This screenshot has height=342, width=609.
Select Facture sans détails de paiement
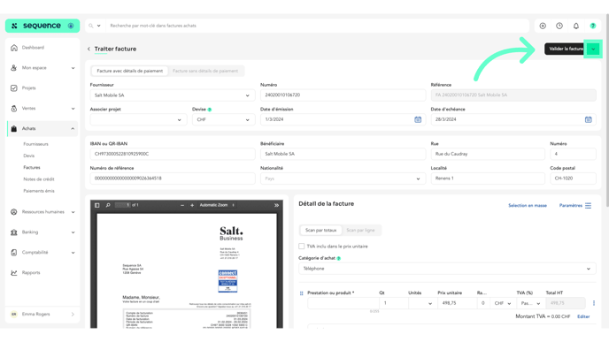205,71
